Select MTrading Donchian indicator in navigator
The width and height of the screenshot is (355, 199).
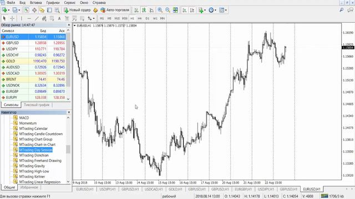pyautogui.click(x=34, y=155)
